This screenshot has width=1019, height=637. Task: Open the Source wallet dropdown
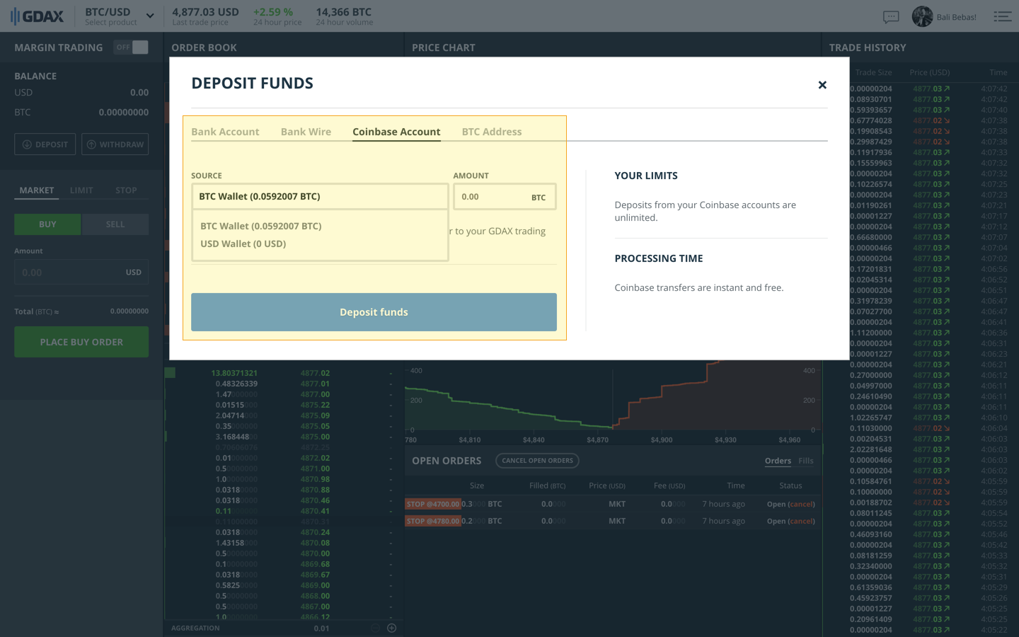320,196
